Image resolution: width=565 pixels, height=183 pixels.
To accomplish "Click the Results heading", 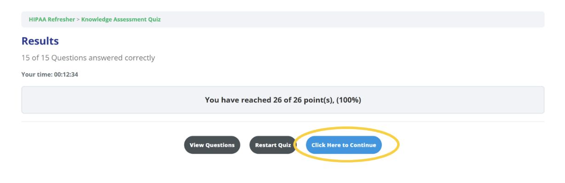I will pyautogui.click(x=40, y=41).
